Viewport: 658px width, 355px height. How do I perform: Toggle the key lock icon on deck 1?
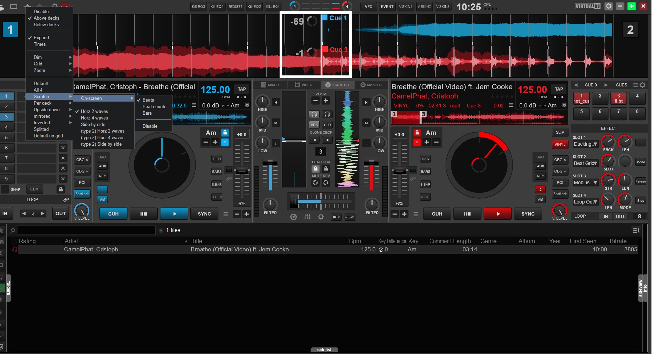point(225,133)
